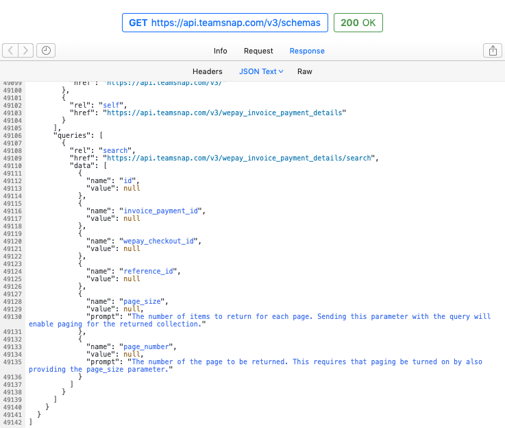Show the Headers view

coord(208,71)
